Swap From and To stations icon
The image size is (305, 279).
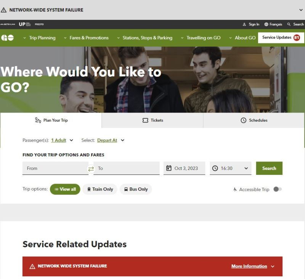click(x=91, y=169)
